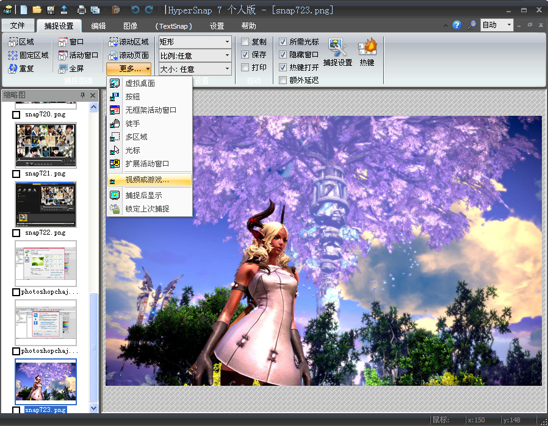Click the blue help question mark icon
Image resolution: width=548 pixels, height=426 pixels.
[x=456, y=25]
